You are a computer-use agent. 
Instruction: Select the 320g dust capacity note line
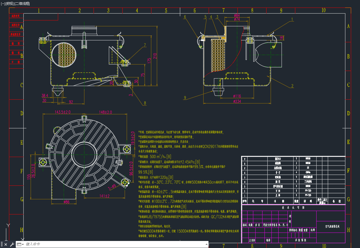coord(156,177)
